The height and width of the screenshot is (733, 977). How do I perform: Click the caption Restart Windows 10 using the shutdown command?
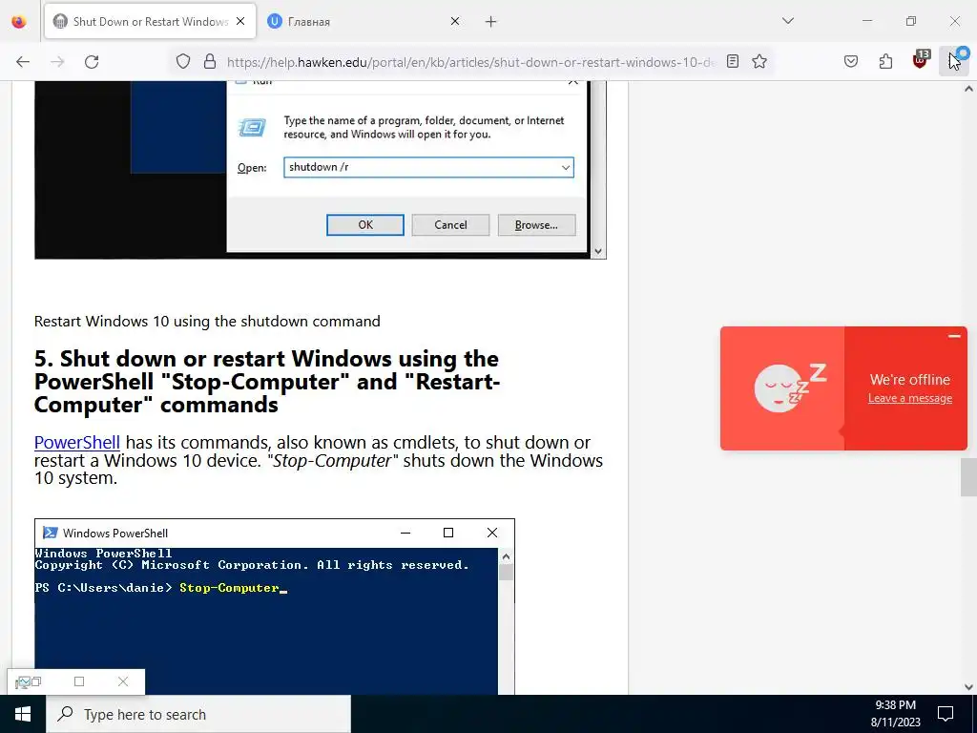[207, 322]
